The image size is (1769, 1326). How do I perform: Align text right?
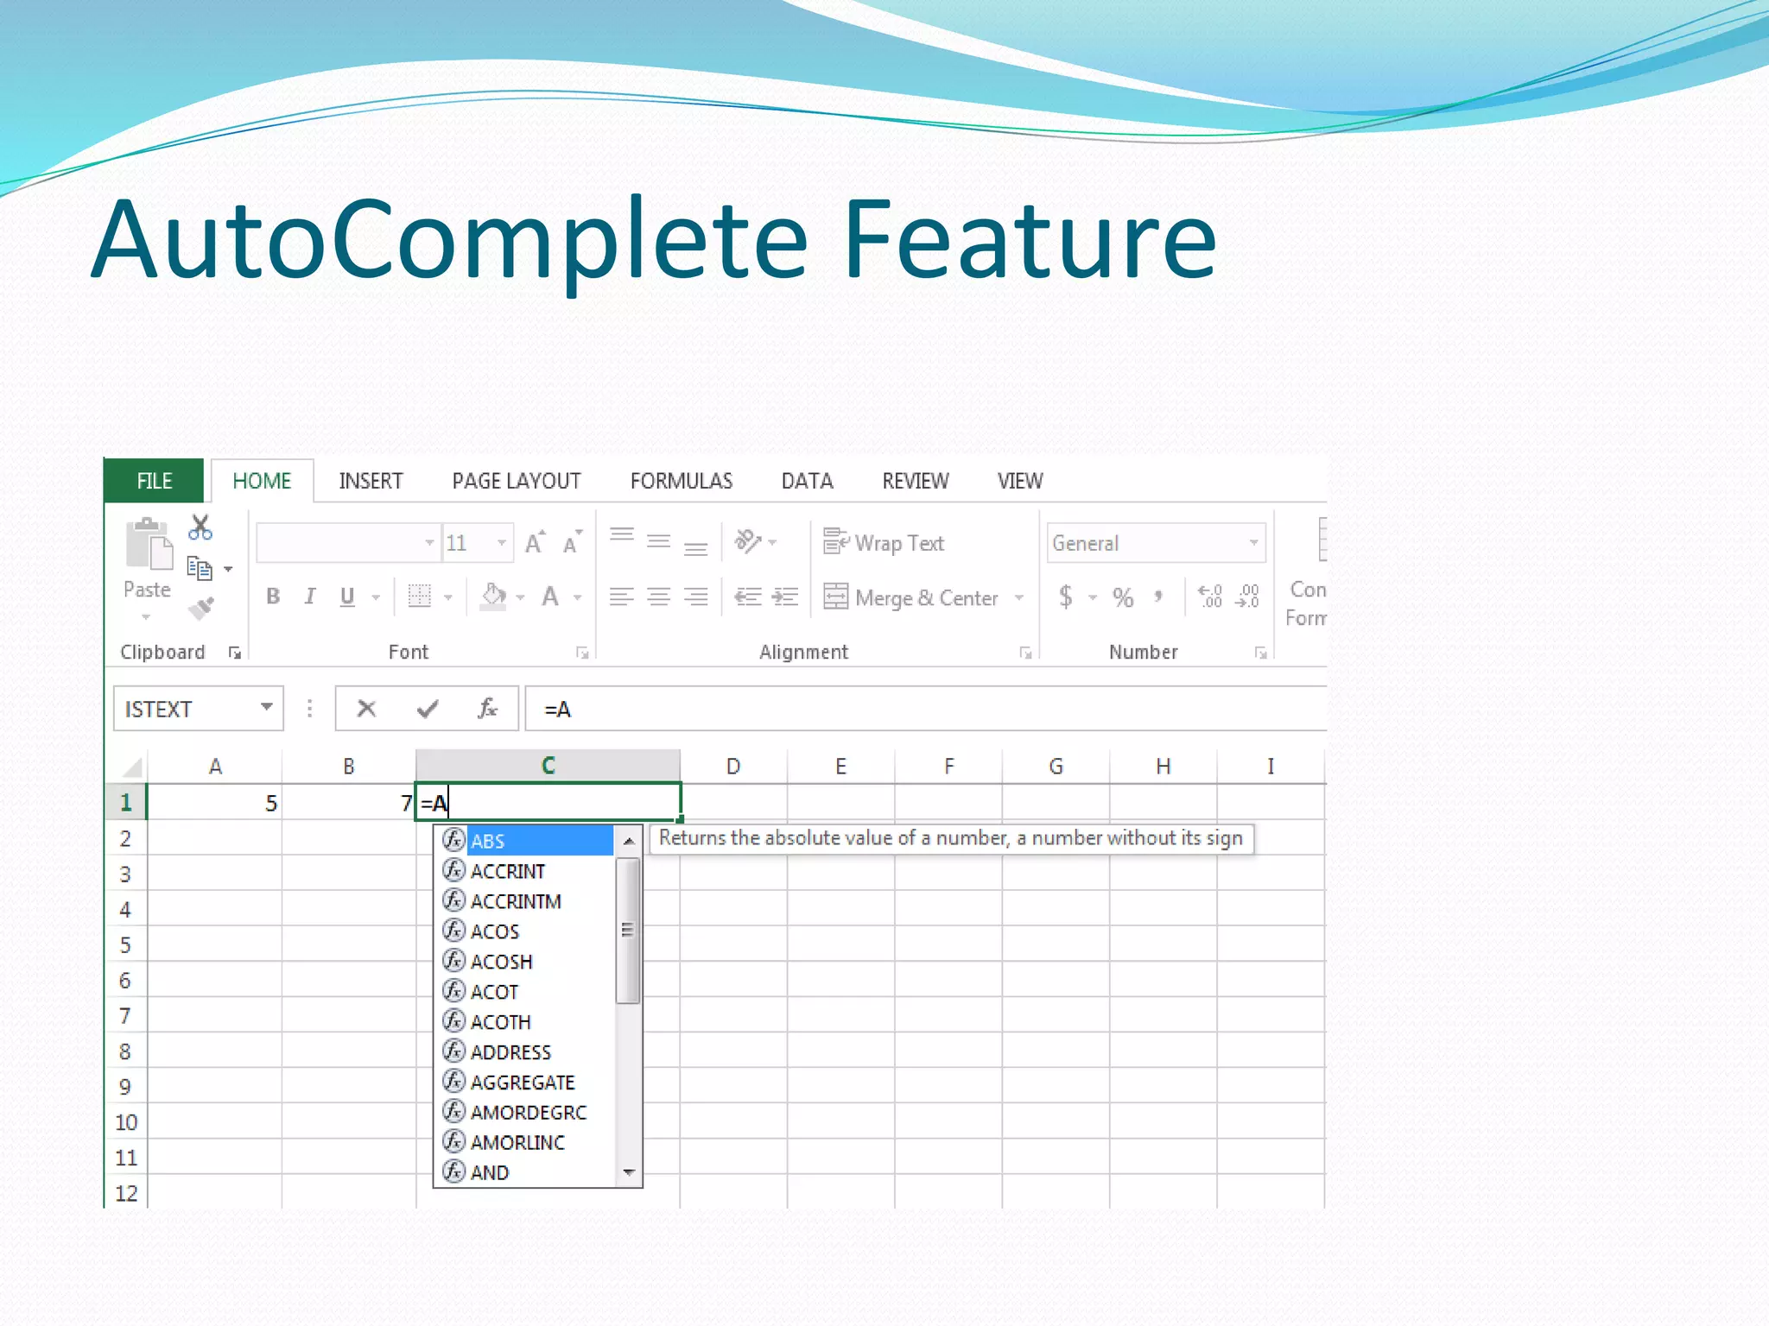pos(696,597)
